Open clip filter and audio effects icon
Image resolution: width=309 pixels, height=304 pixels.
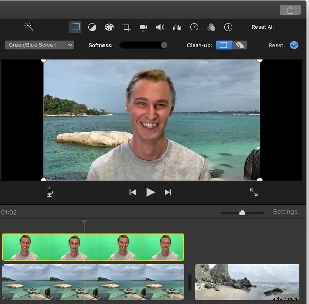(211, 27)
